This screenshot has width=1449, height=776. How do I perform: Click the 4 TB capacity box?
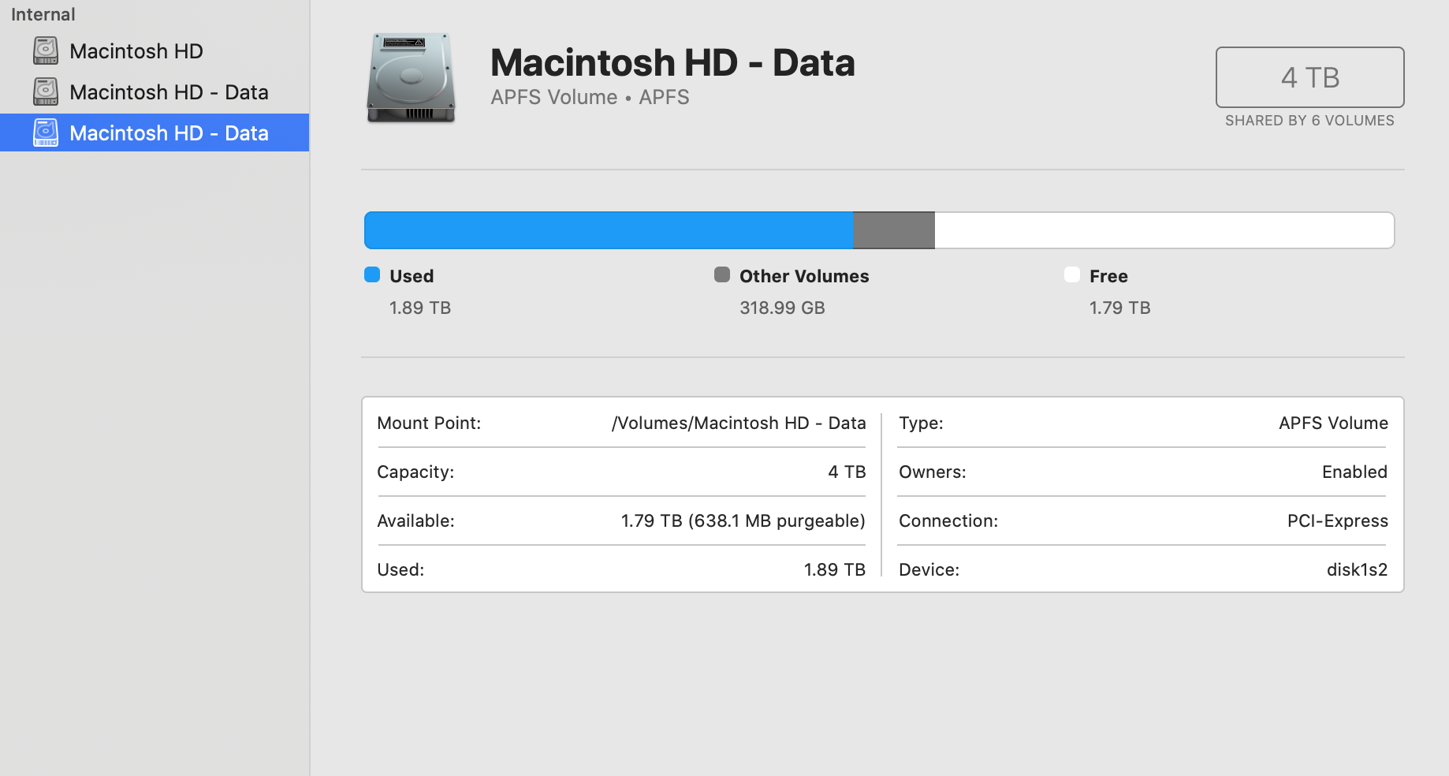1309,77
